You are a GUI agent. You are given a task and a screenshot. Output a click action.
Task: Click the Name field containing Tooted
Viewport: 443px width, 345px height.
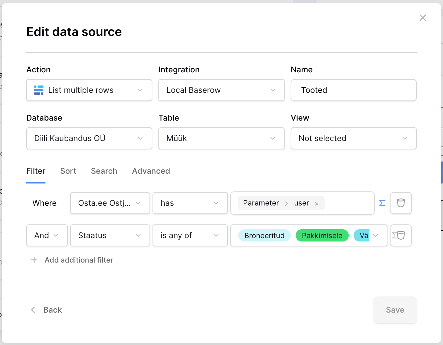coord(354,90)
